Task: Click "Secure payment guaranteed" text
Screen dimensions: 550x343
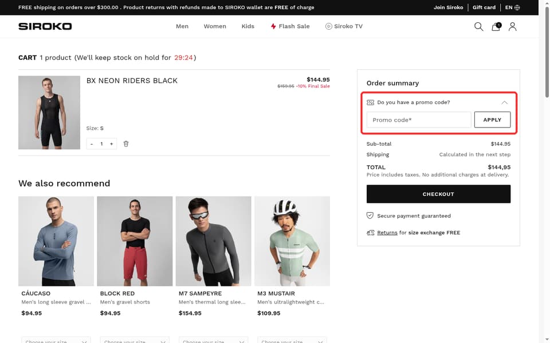Action: coord(414,216)
